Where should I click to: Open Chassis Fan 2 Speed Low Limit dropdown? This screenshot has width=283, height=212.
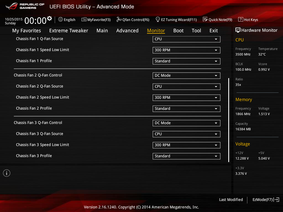point(187,97)
